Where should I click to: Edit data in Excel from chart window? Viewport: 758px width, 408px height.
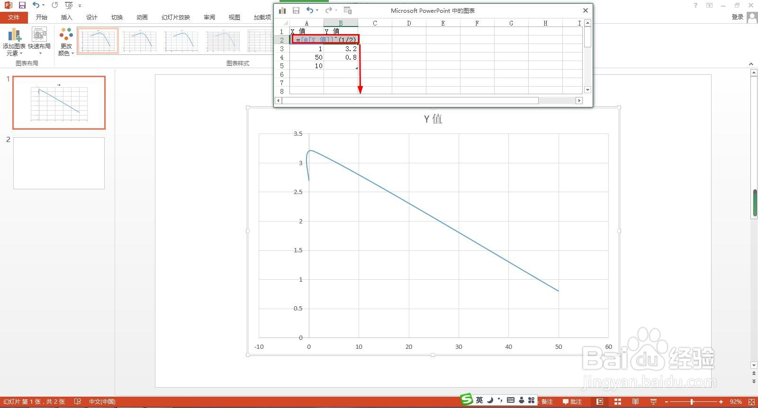(x=348, y=10)
